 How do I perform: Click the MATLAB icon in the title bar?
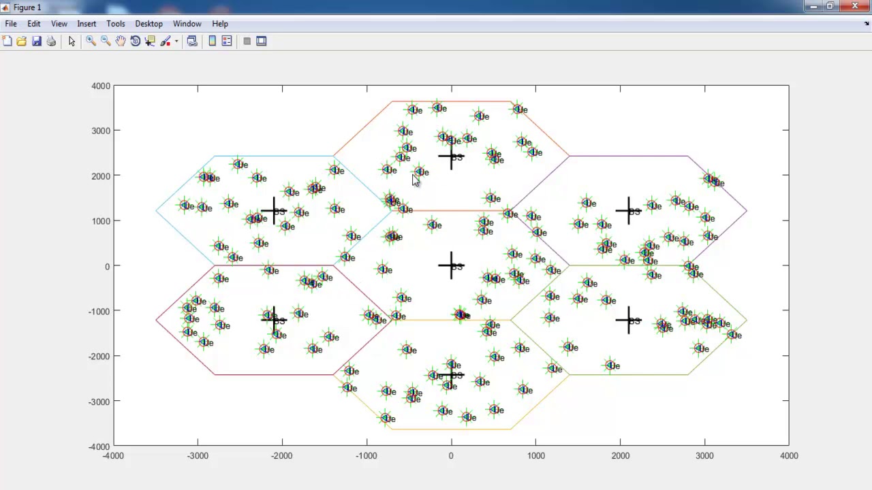6,7
